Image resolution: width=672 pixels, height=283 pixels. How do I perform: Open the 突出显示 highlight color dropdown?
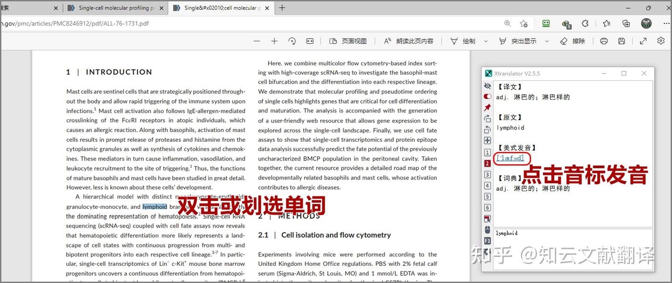click(547, 41)
